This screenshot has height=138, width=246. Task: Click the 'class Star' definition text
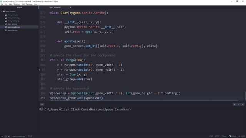pyautogui.click(x=79, y=13)
